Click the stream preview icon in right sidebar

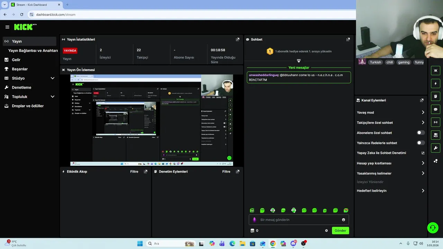[435, 71]
